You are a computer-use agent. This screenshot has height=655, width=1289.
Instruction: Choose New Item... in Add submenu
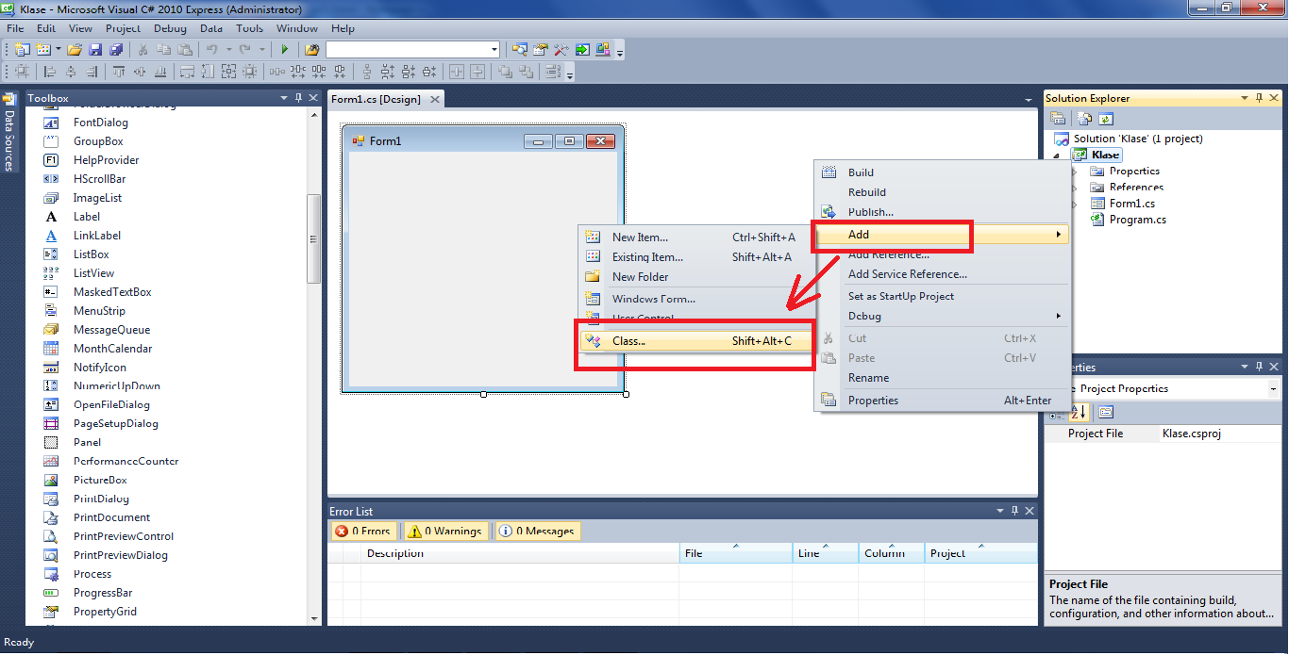695,237
